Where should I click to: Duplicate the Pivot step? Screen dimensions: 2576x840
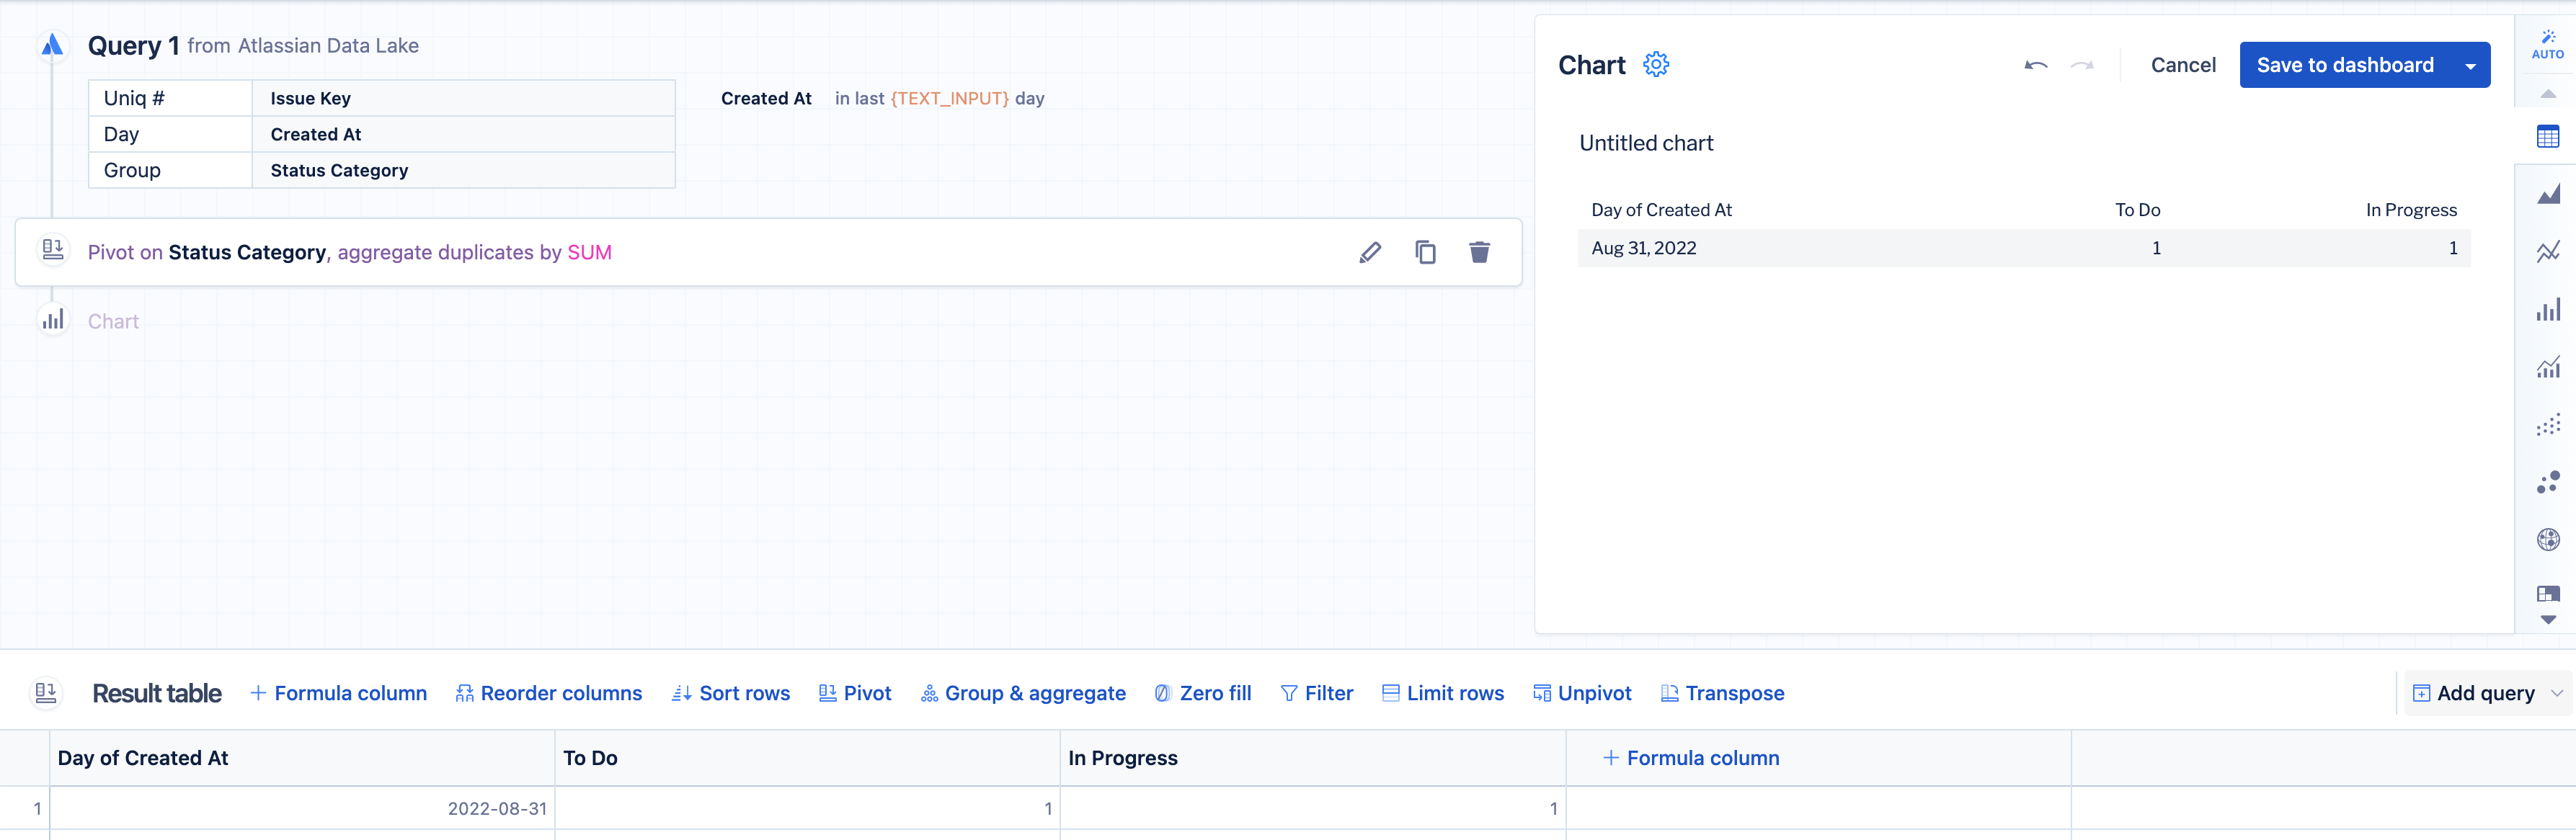coord(1425,253)
